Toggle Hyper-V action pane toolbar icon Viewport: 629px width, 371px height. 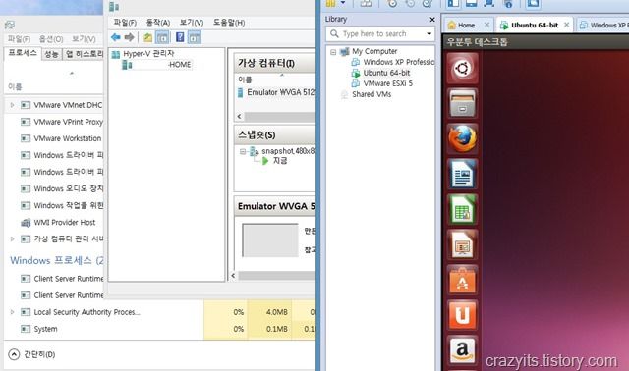tap(195, 37)
